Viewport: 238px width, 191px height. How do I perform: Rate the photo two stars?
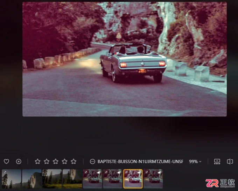47,161
